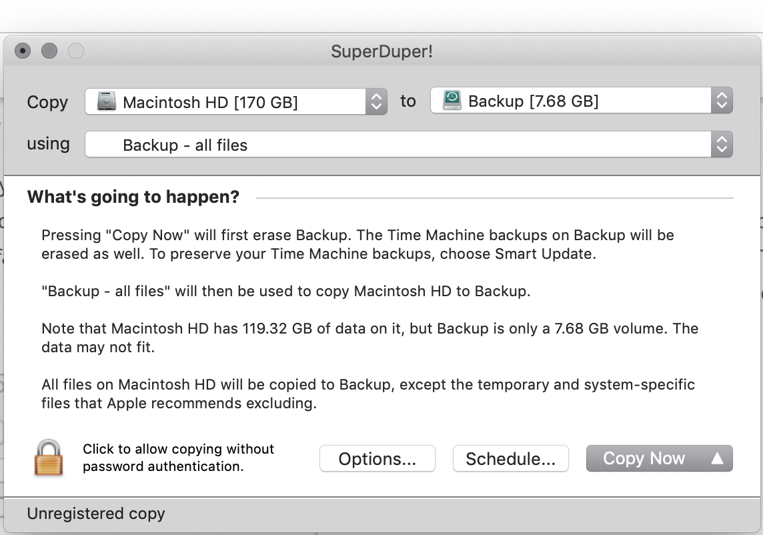Viewport: 763px width, 535px height.
Task: Click the triangle arrow on Copy Now
Action: pyautogui.click(x=717, y=458)
